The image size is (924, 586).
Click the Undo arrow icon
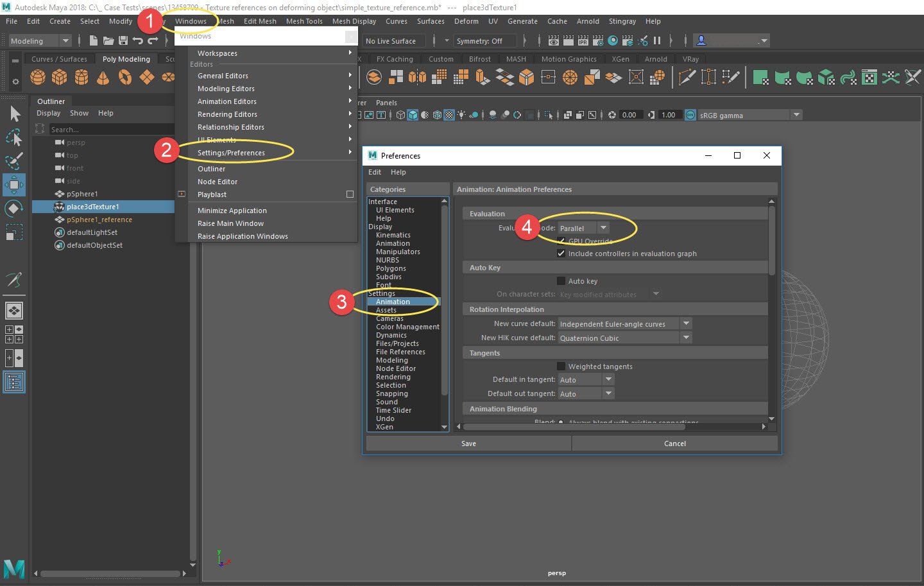(x=138, y=40)
